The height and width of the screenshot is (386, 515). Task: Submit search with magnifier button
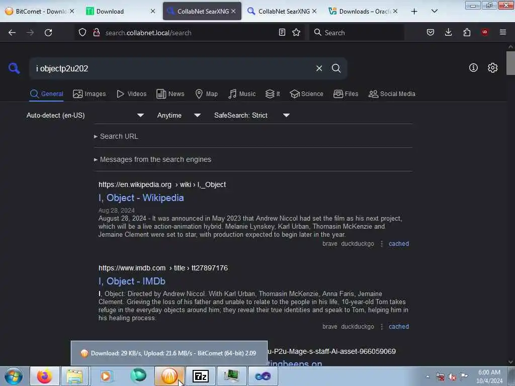(x=336, y=68)
